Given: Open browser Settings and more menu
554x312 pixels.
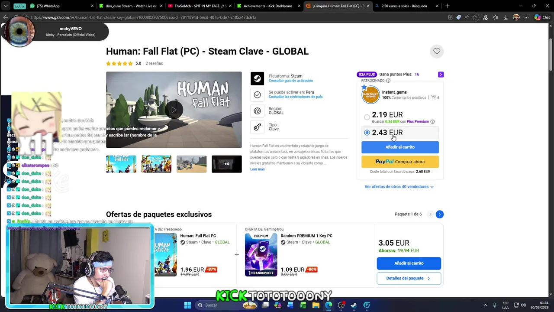Looking at the screenshot, I should (x=526, y=17).
